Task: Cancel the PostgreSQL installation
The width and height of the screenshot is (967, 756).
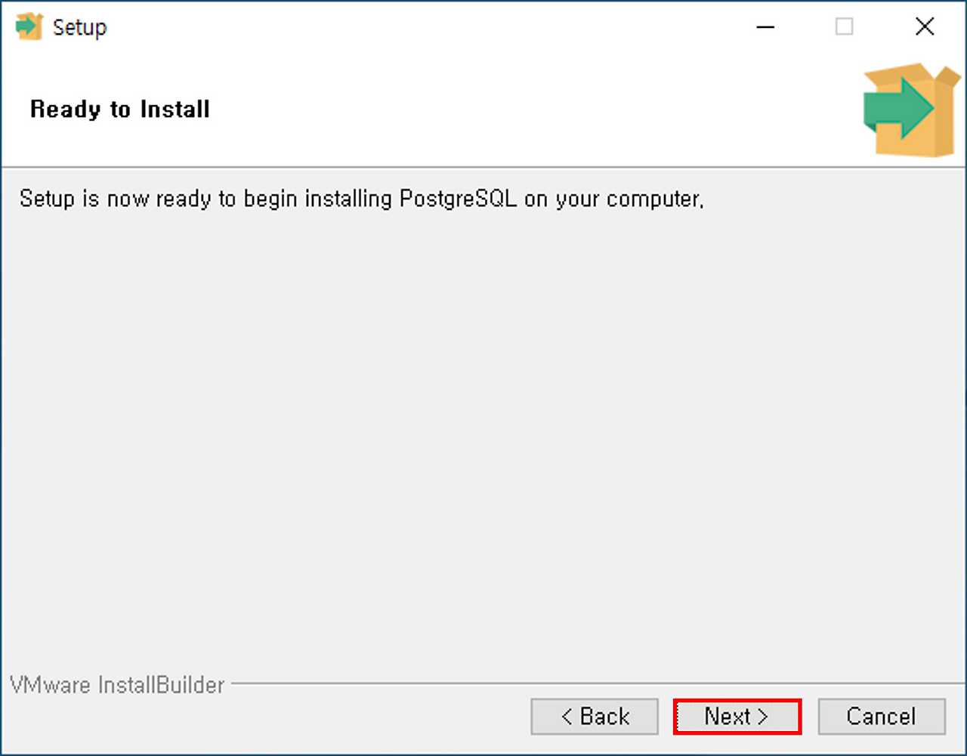Action: [882, 716]
